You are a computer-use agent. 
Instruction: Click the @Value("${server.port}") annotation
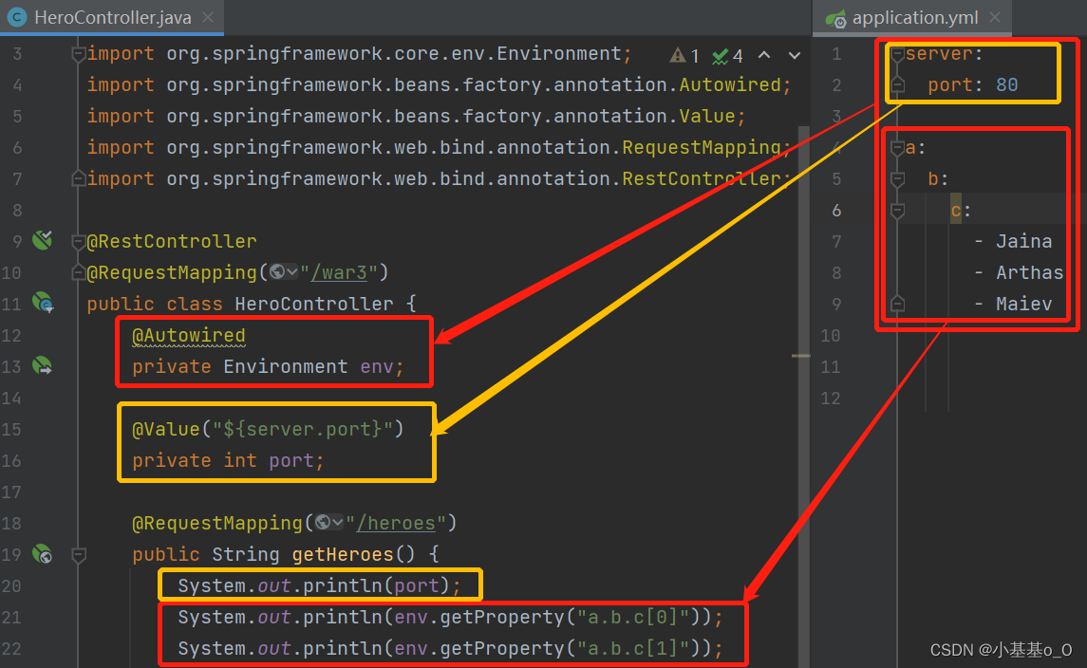tap(268, 429)
